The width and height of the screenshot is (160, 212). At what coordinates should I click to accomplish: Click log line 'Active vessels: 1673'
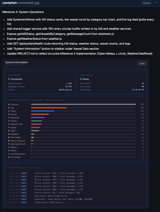[x=59, y=180]
